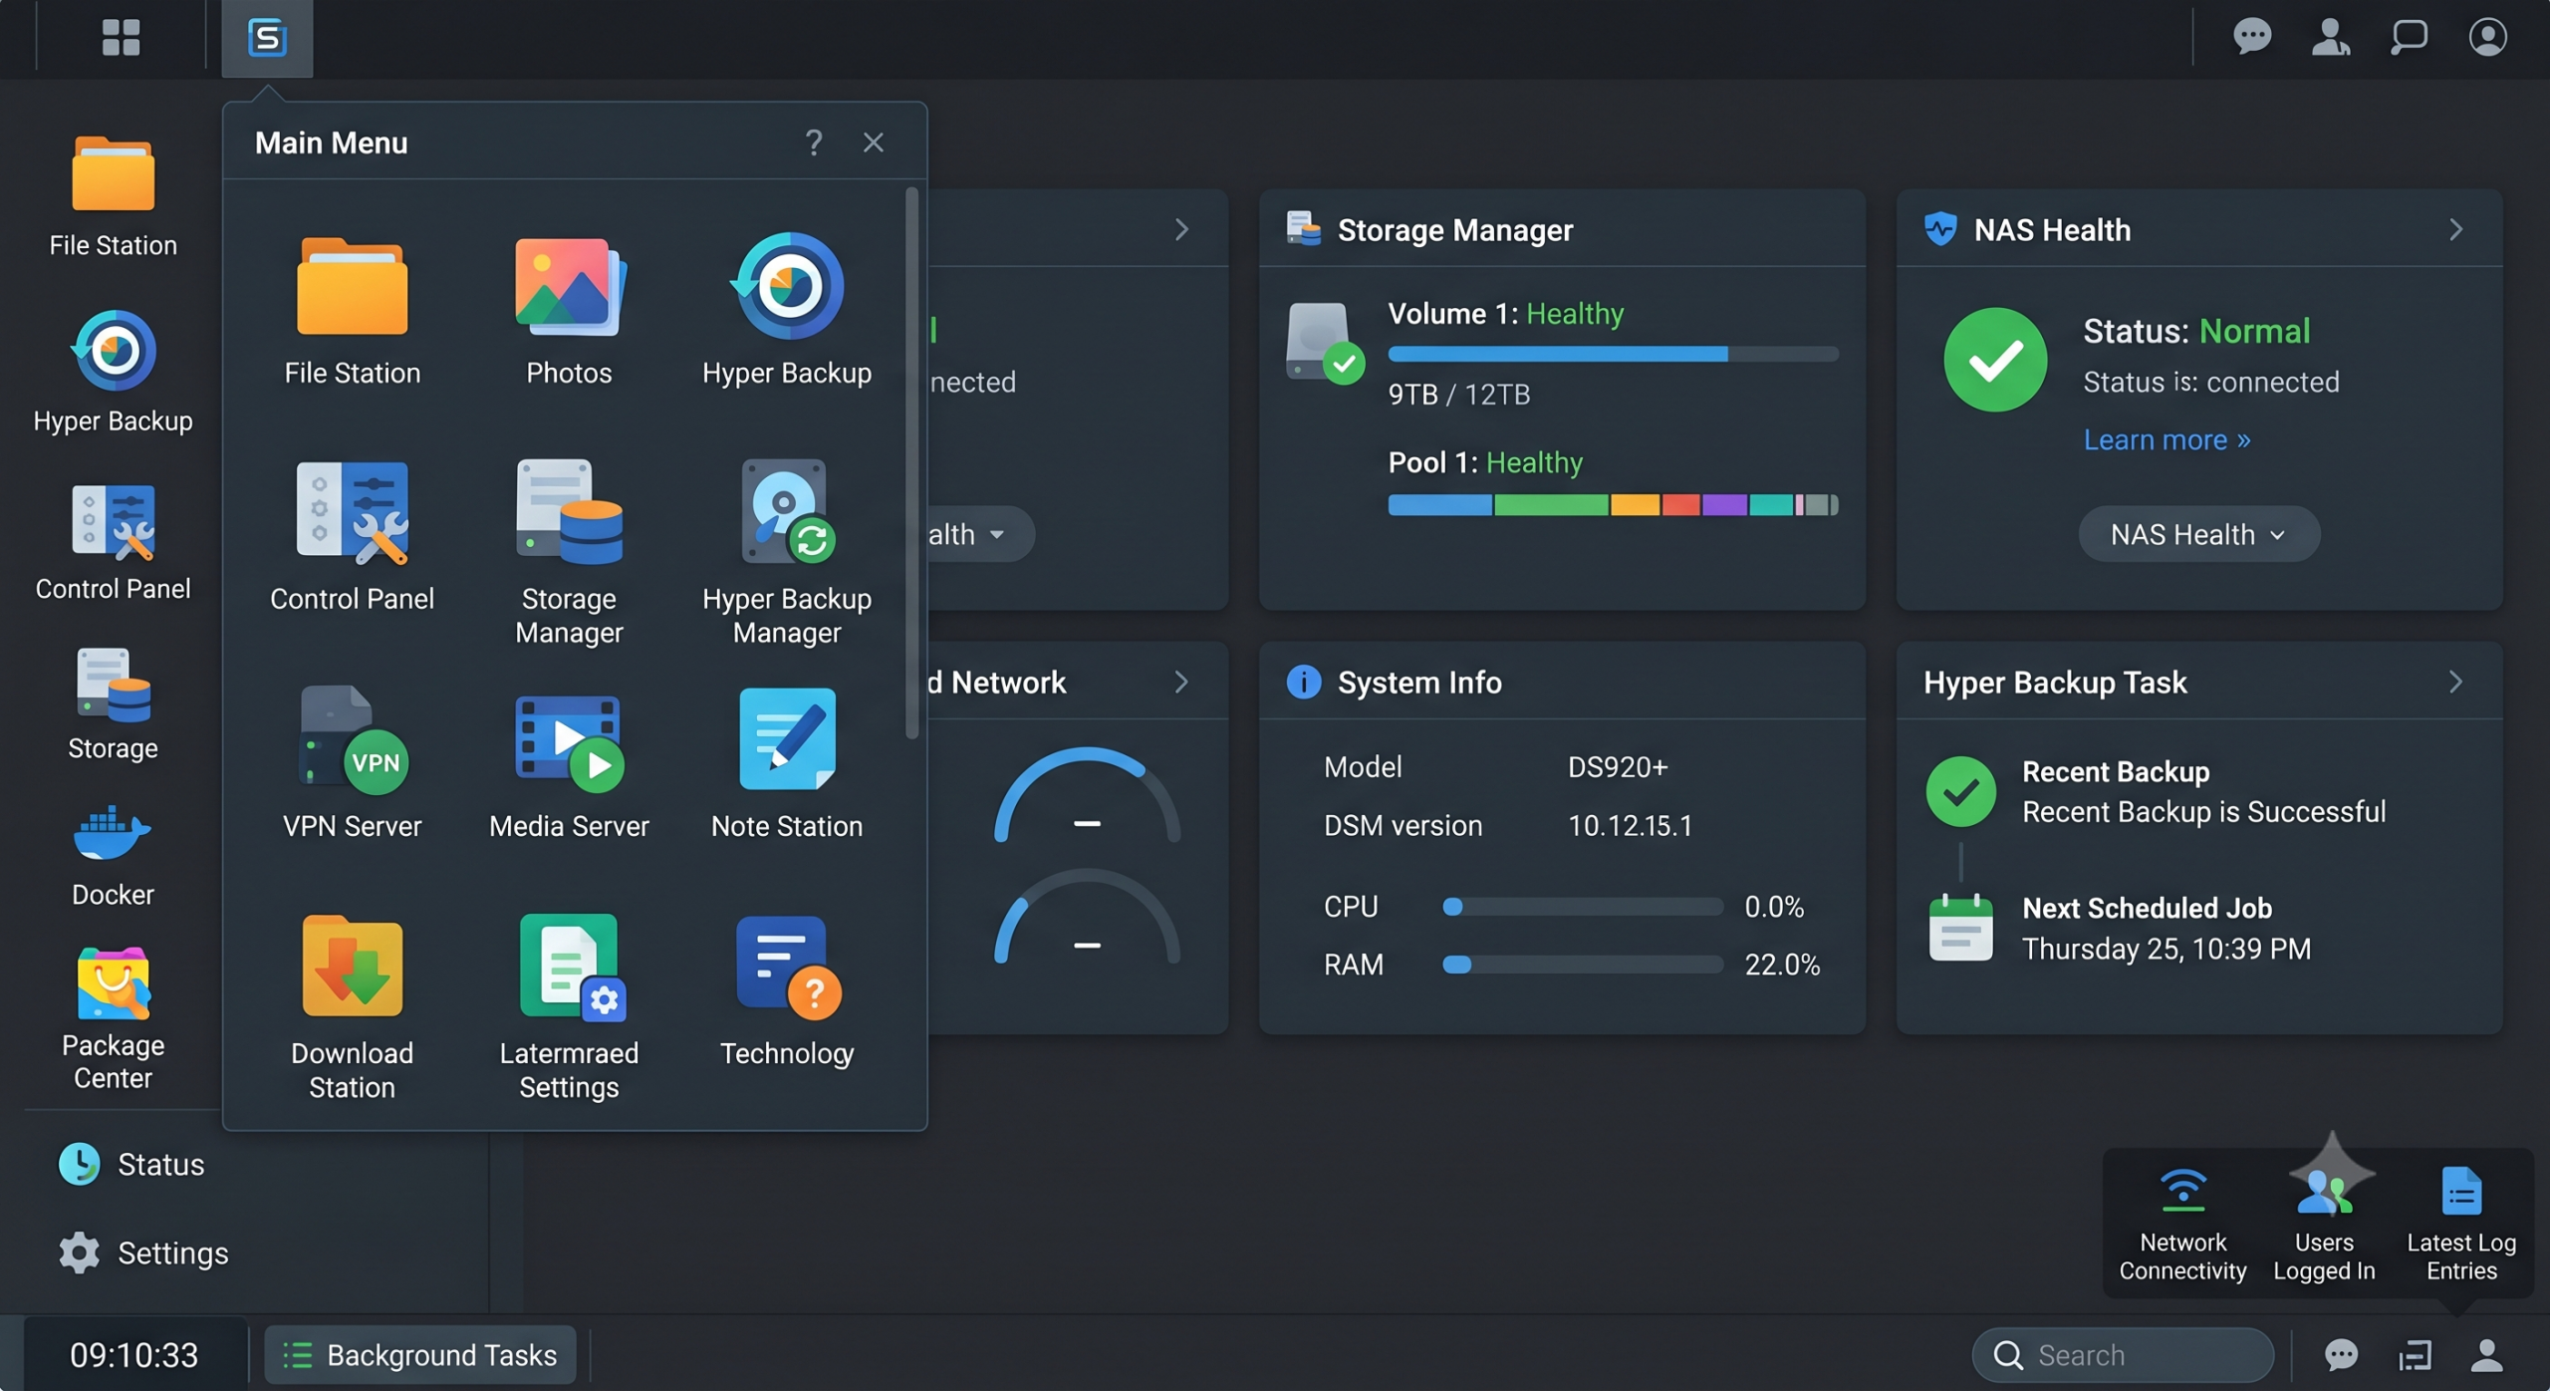Focus the Search field in taskbar

[2123, 1355]
